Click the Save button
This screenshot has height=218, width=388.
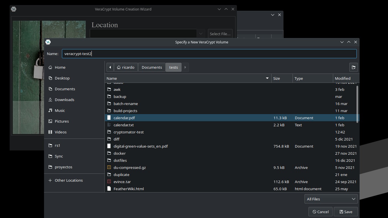(x=345, y=212)
